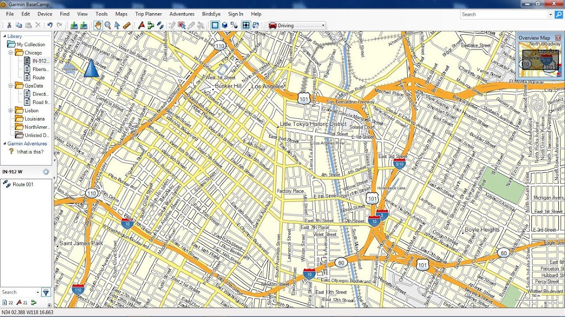The height and width of the screenshot is (317, 565).
Task: Collapse the Library section triangle
Action: coord(5,36)
